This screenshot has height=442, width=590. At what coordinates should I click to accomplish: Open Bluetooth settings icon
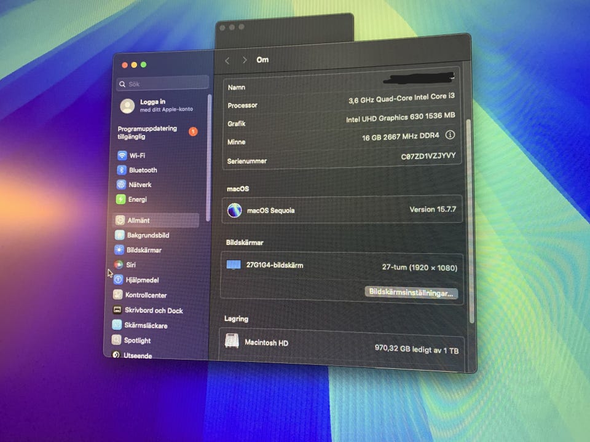tap(122, 170)
